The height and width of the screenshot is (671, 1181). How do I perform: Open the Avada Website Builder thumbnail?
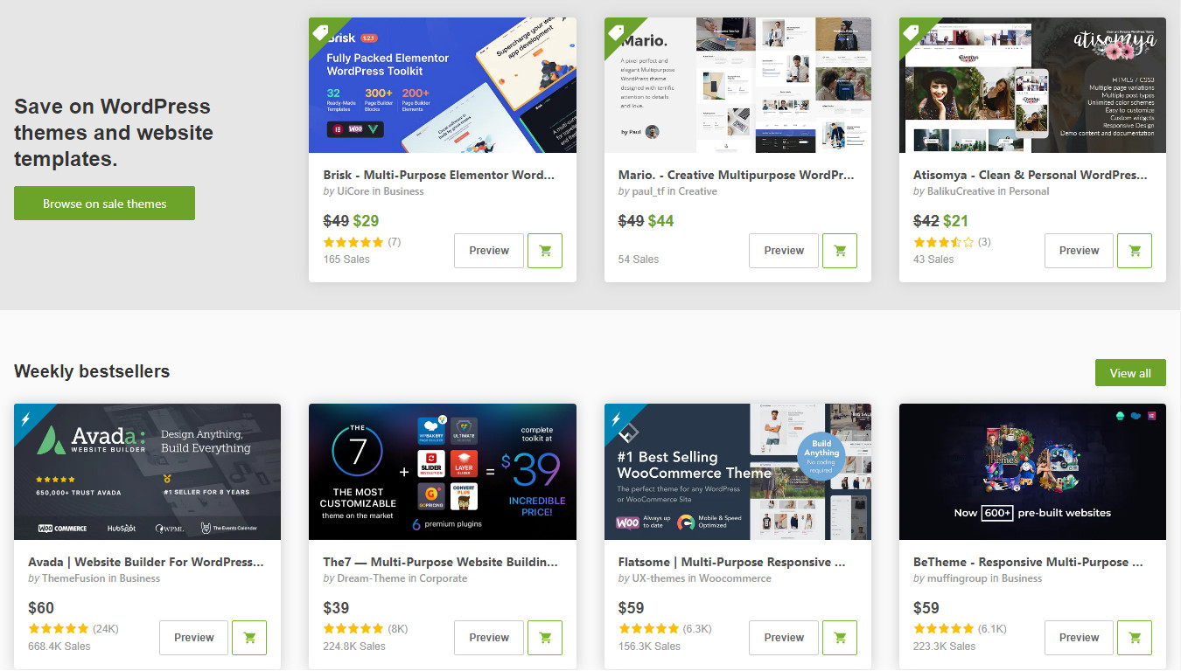click(x=147, y=472)
